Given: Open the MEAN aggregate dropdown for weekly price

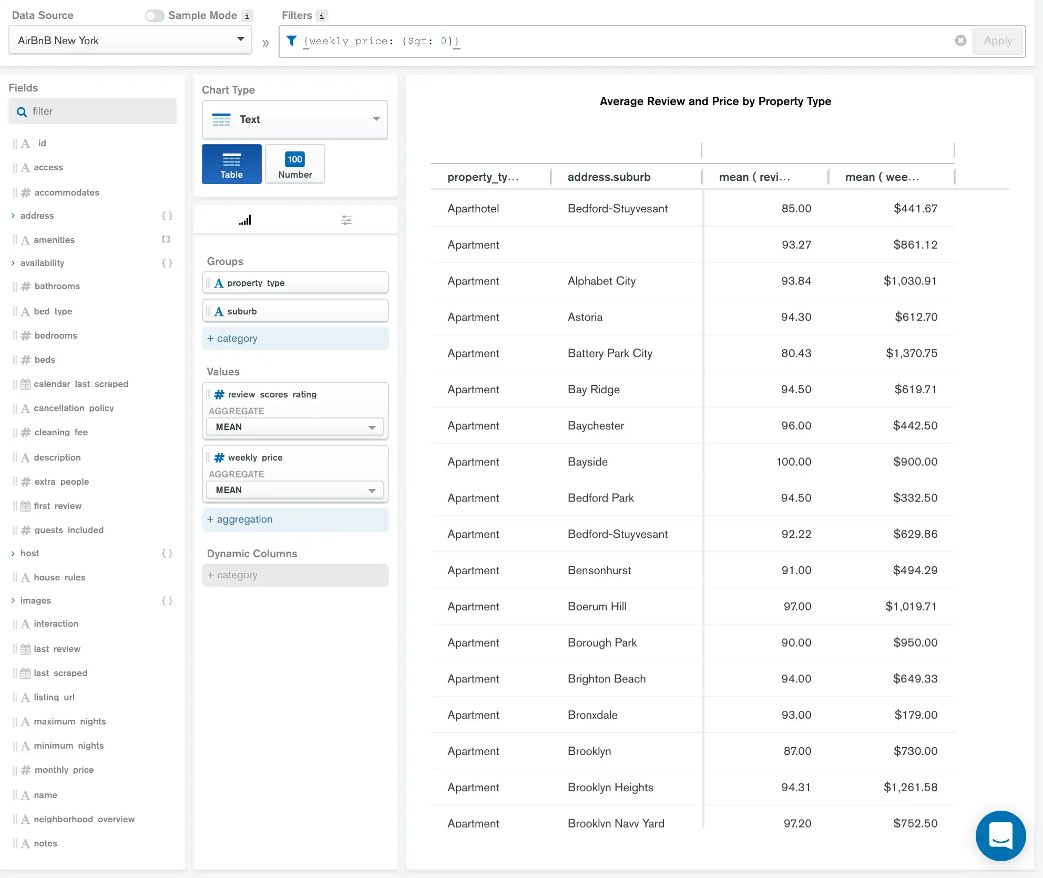Looking at the screenshot, I should coord(295,489).
